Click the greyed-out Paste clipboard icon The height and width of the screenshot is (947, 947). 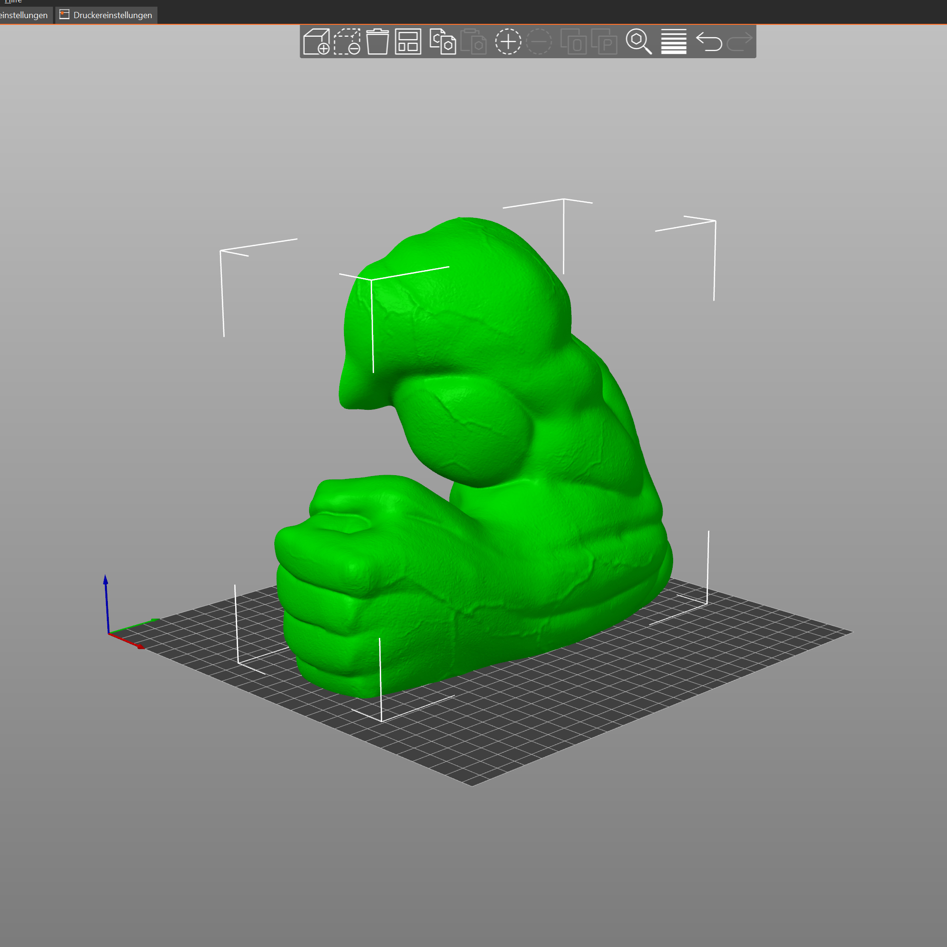(473, 42)
